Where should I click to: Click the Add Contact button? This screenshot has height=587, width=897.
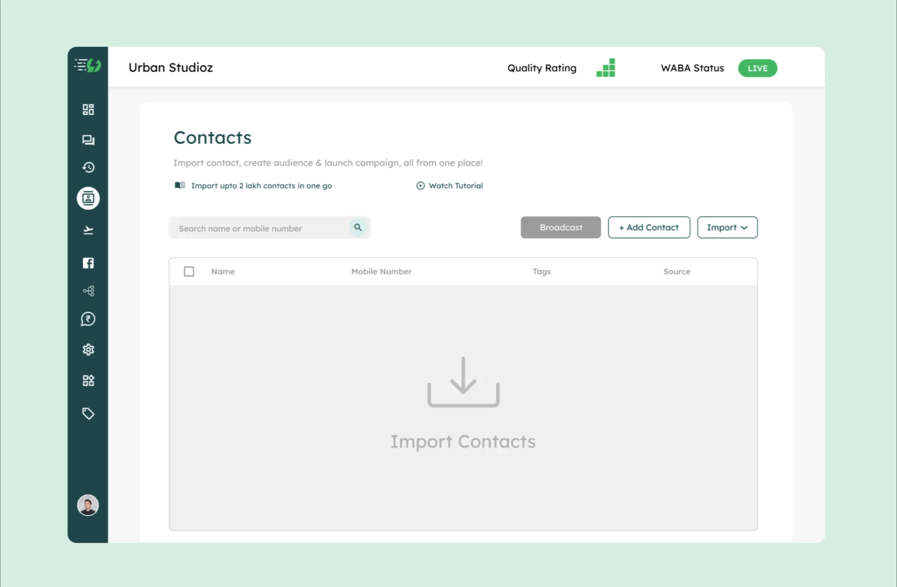(x=648, y=228)
